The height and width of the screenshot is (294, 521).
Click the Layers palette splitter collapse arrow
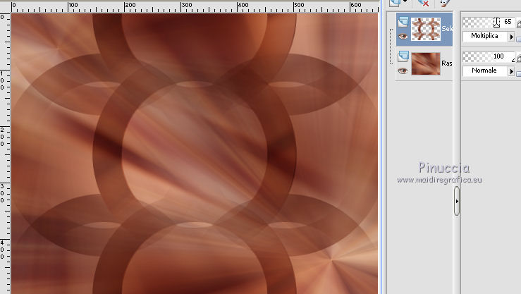[x=457, y=201]
